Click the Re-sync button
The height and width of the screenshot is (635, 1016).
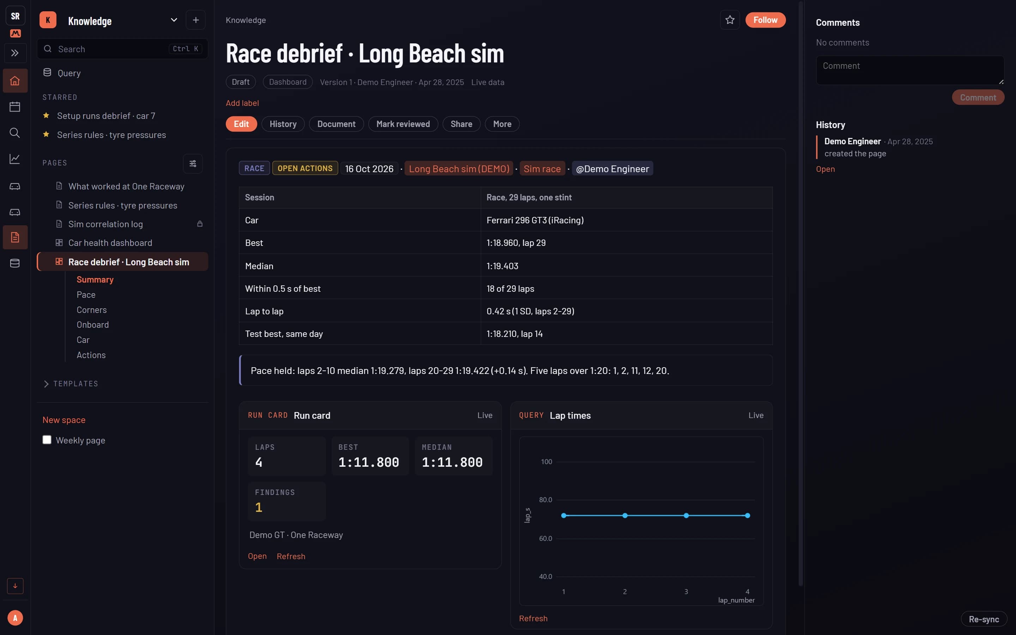984,619
